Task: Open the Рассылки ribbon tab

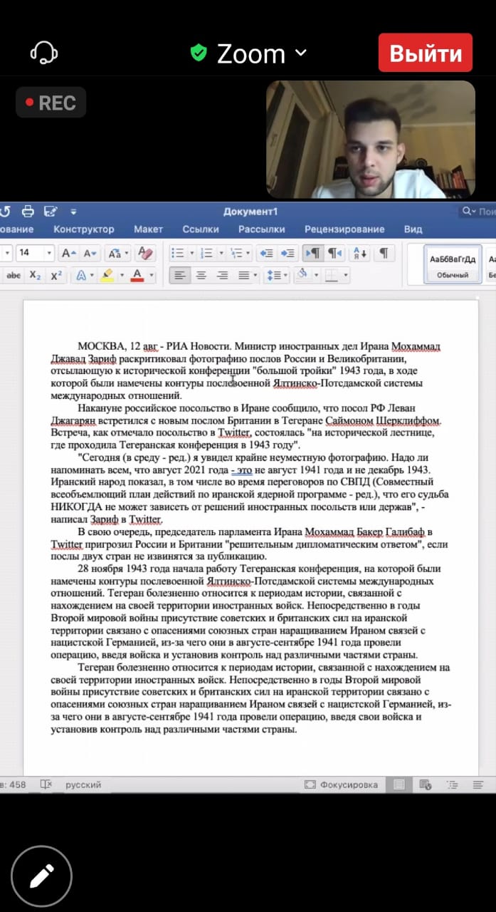Action: (261, 229)
